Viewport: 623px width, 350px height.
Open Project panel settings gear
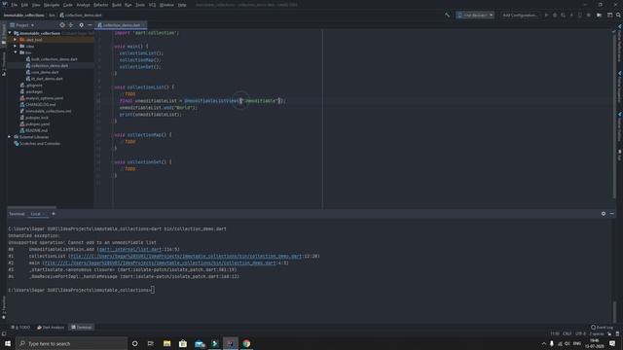pyautogui.click(x=82, y=25)
